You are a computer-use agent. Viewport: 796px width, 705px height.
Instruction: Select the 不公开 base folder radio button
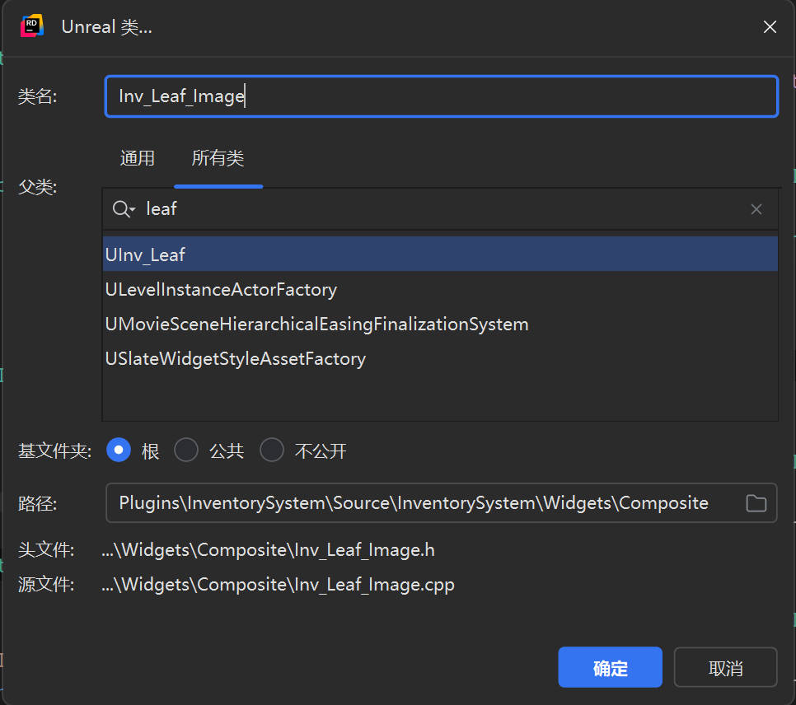tap(272, 451)
